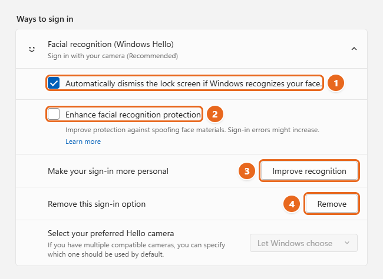The height and width of the screenshot is (279, 383).
Task: Click the Improve protection against spoofing description
Action: [x=192, y=130]
